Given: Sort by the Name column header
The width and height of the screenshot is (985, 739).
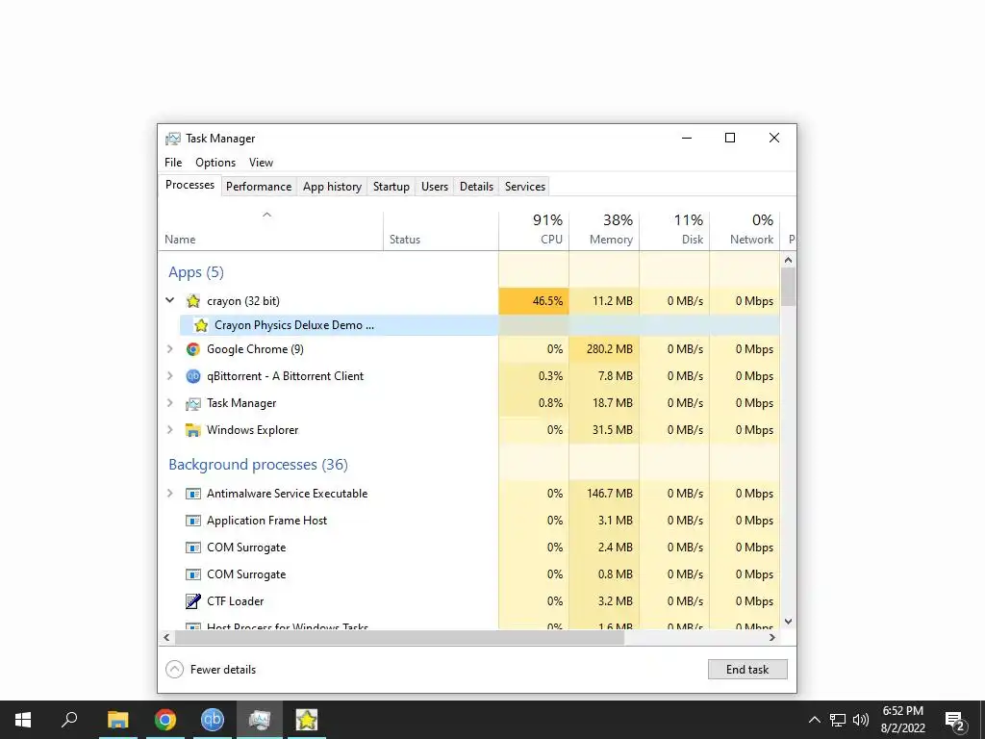Looking at the screenshot, I should pos(270,230).
